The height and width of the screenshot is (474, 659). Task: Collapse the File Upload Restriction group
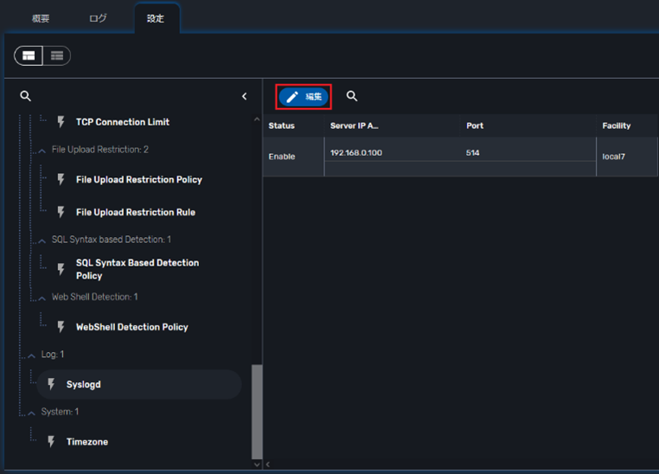click(x=42, y=151)
